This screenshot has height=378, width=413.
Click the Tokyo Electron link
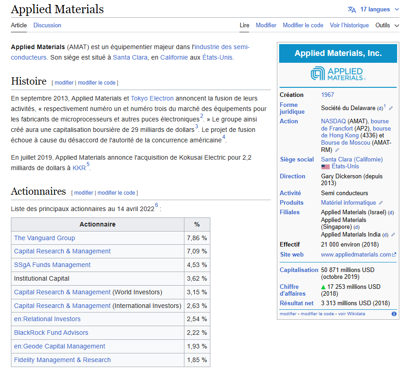point(152,98)
